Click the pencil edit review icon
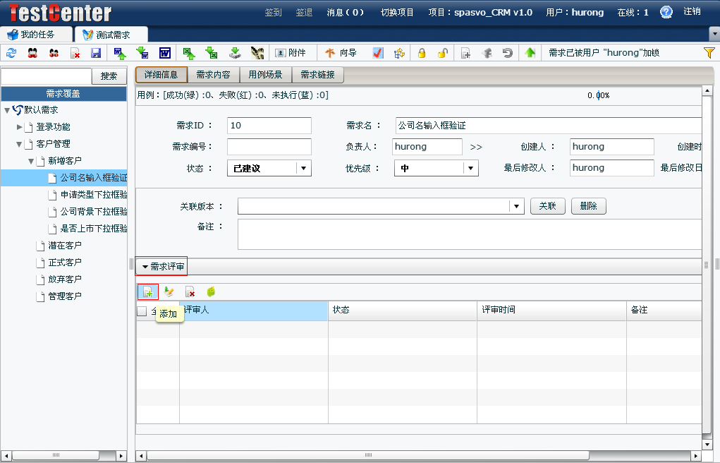The height and width of the screenshot is (463, 720). (169, 291)
